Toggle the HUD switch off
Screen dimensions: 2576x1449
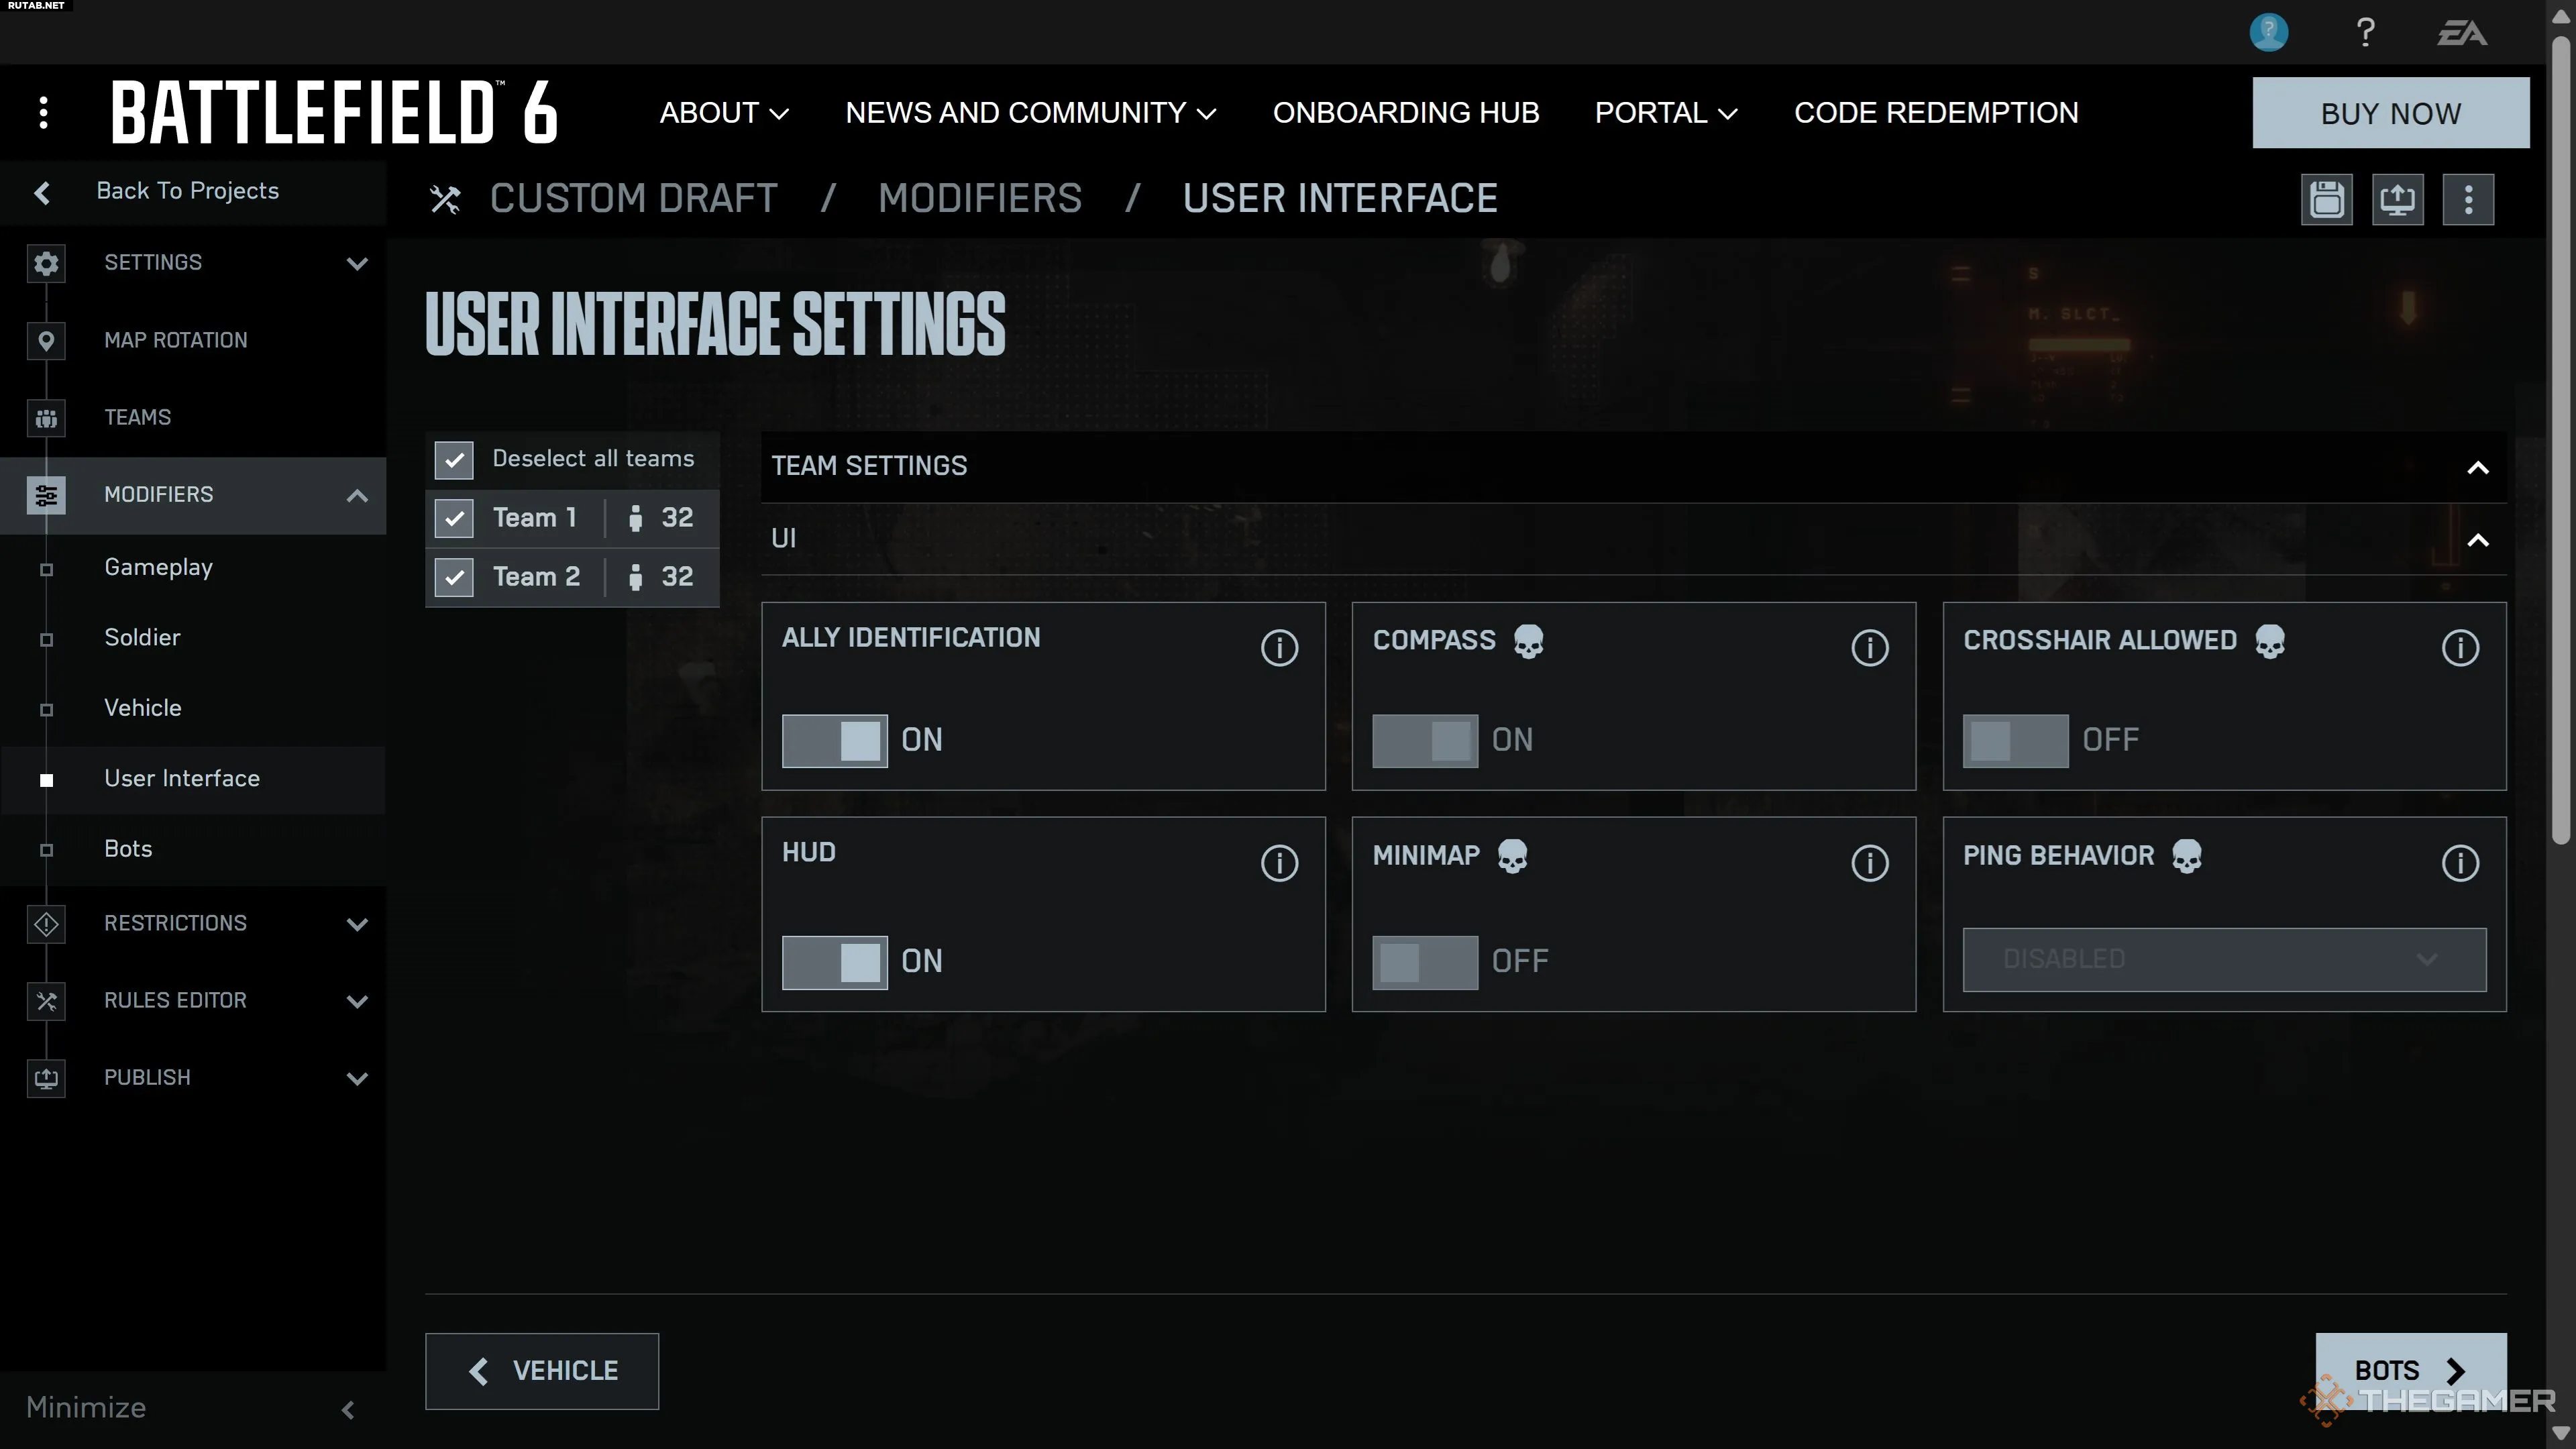(x=834, y=962)
